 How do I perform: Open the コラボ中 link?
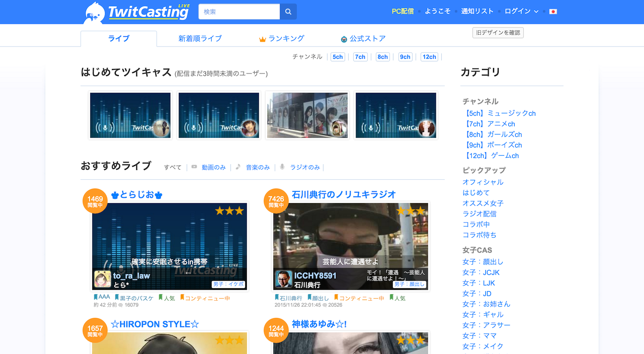476,225
